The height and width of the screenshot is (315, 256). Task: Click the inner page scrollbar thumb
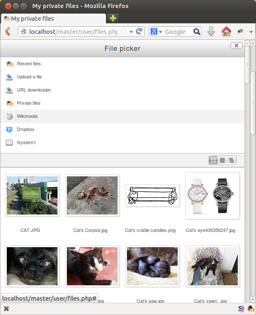pos(247,64)
